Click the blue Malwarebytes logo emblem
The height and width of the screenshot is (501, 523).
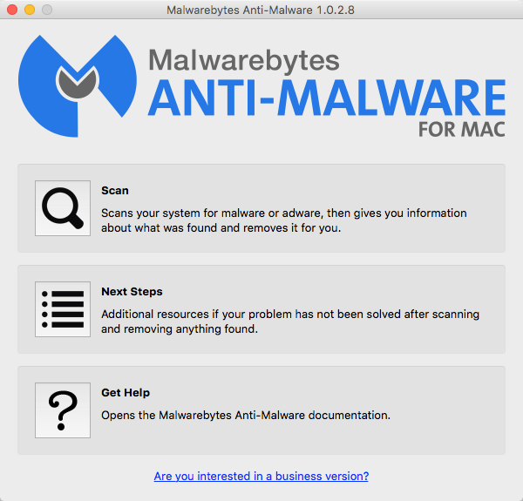pyautogui.click(x=78, y=86)
